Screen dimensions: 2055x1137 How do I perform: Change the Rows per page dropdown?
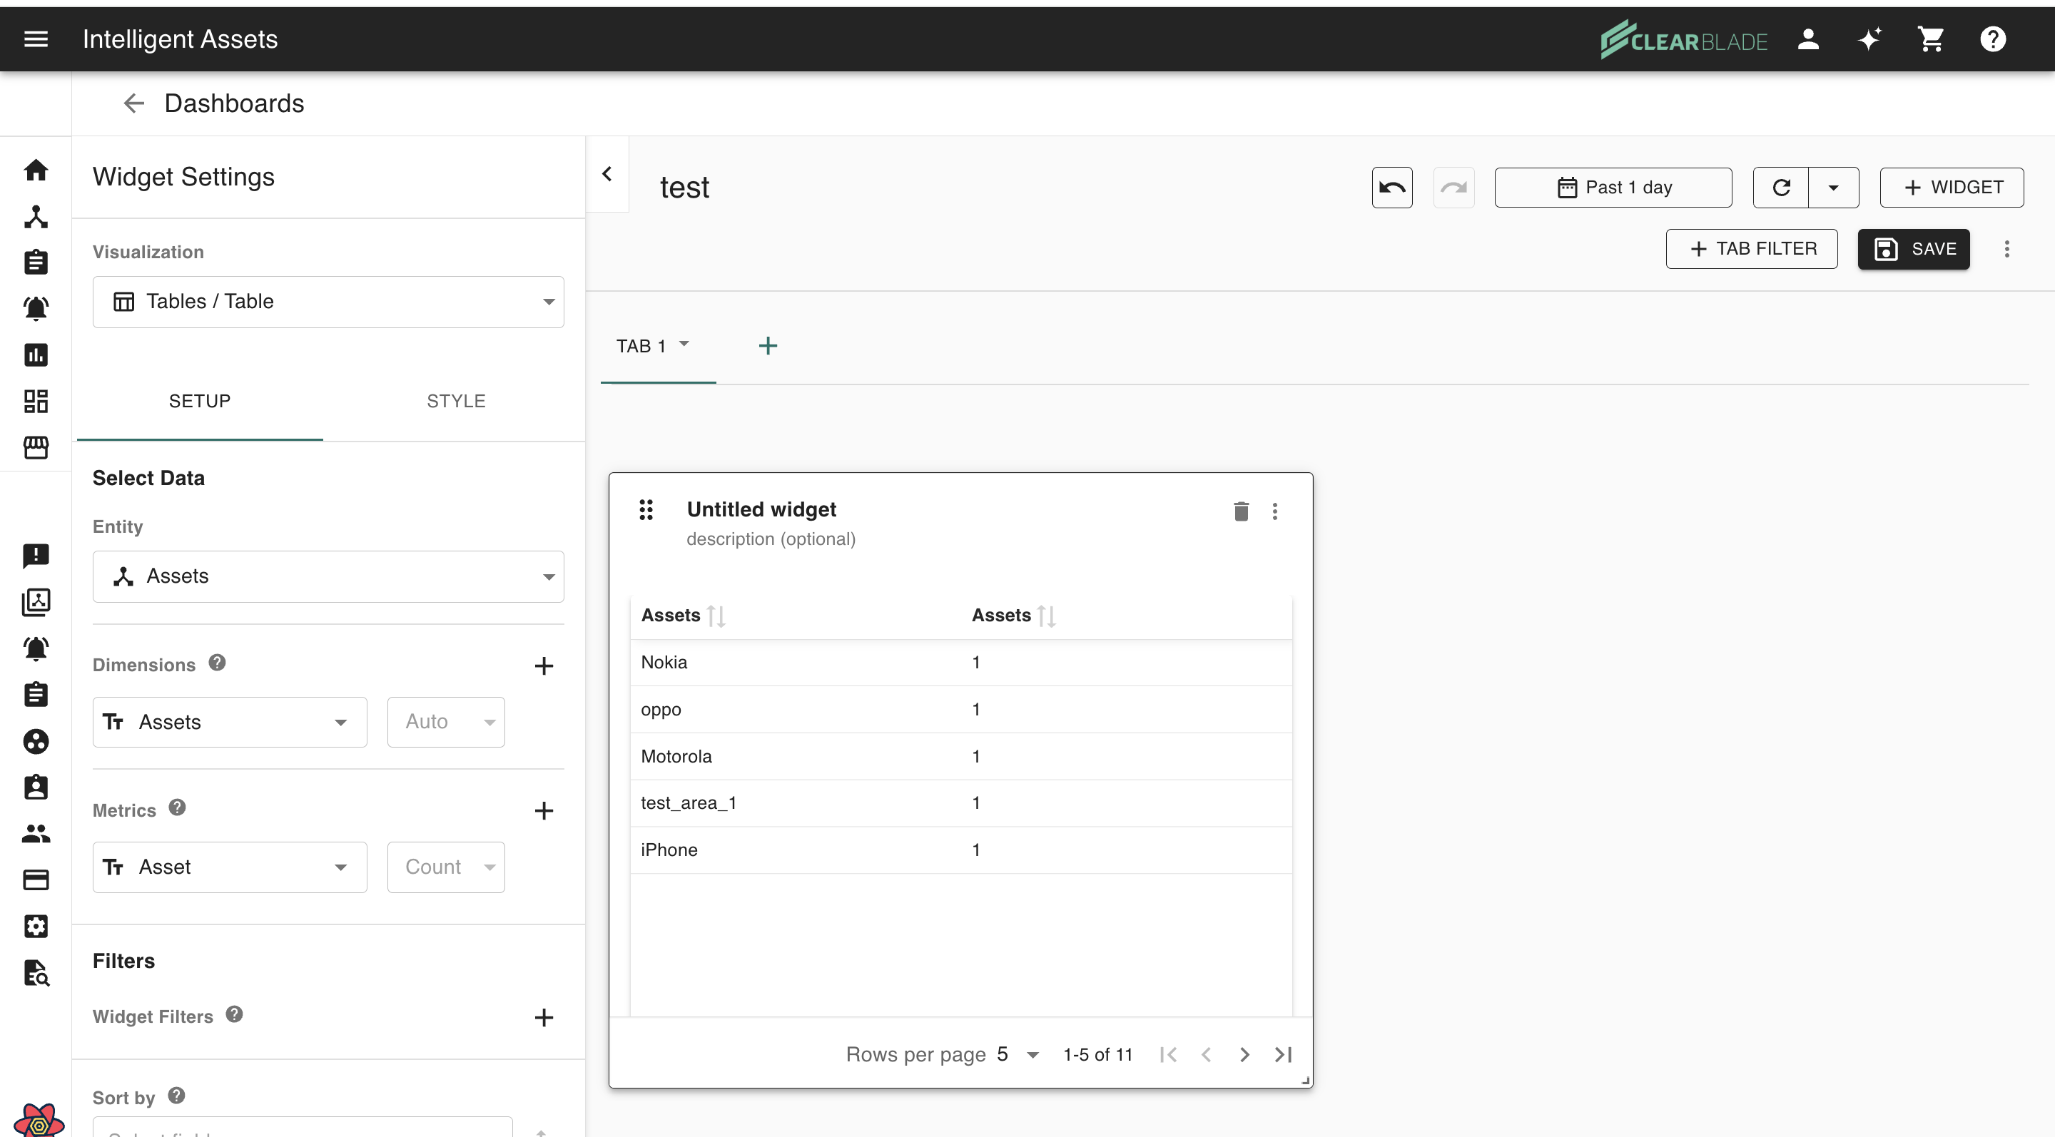(x=1018, y=1054)
